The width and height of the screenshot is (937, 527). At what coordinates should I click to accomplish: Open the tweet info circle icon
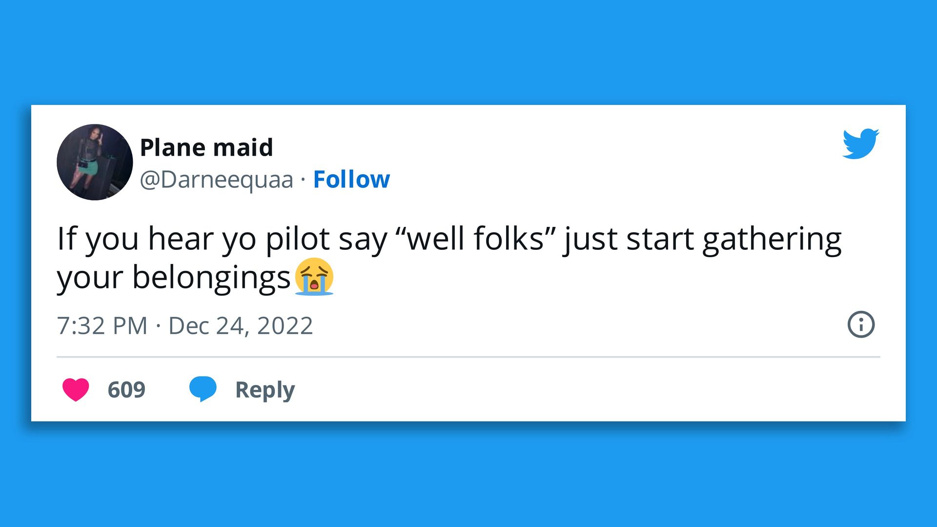click(861, 324)
